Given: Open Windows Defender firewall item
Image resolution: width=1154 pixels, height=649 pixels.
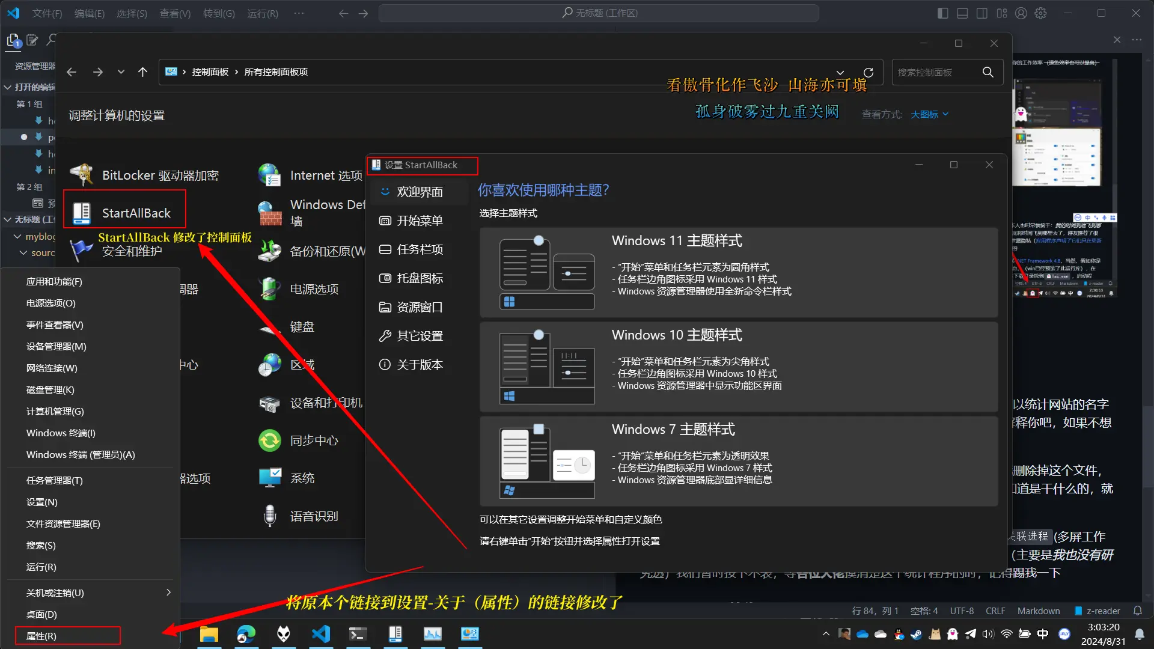Looking at the screenshot, I should coord(311,213).
